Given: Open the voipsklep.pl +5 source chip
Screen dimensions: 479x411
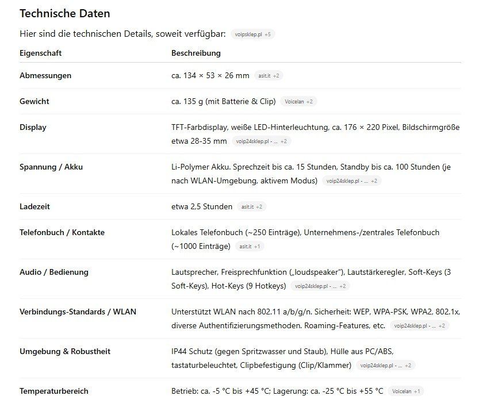Looking at the screenshot, I should pyautogui.click(x=252, y=34).
